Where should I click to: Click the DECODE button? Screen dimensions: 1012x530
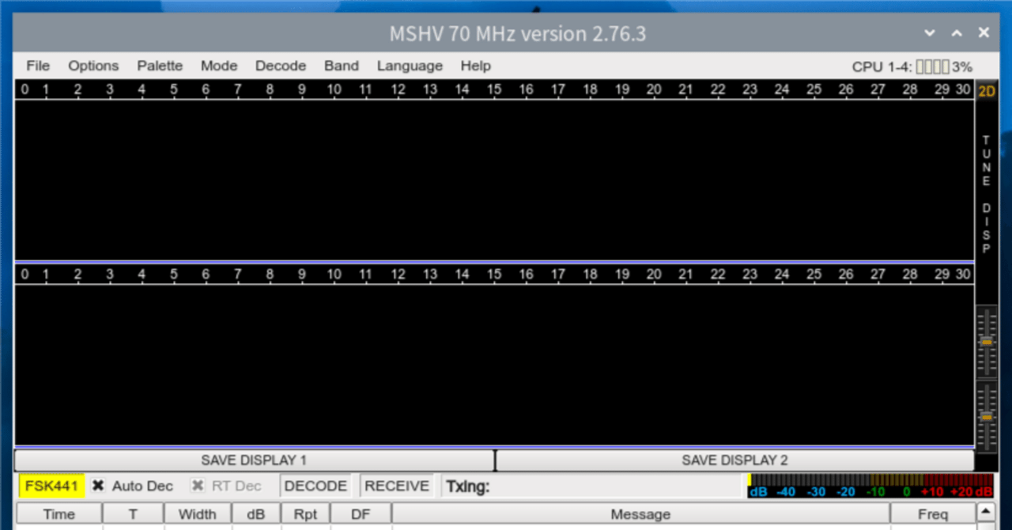(x=315, y=486)
